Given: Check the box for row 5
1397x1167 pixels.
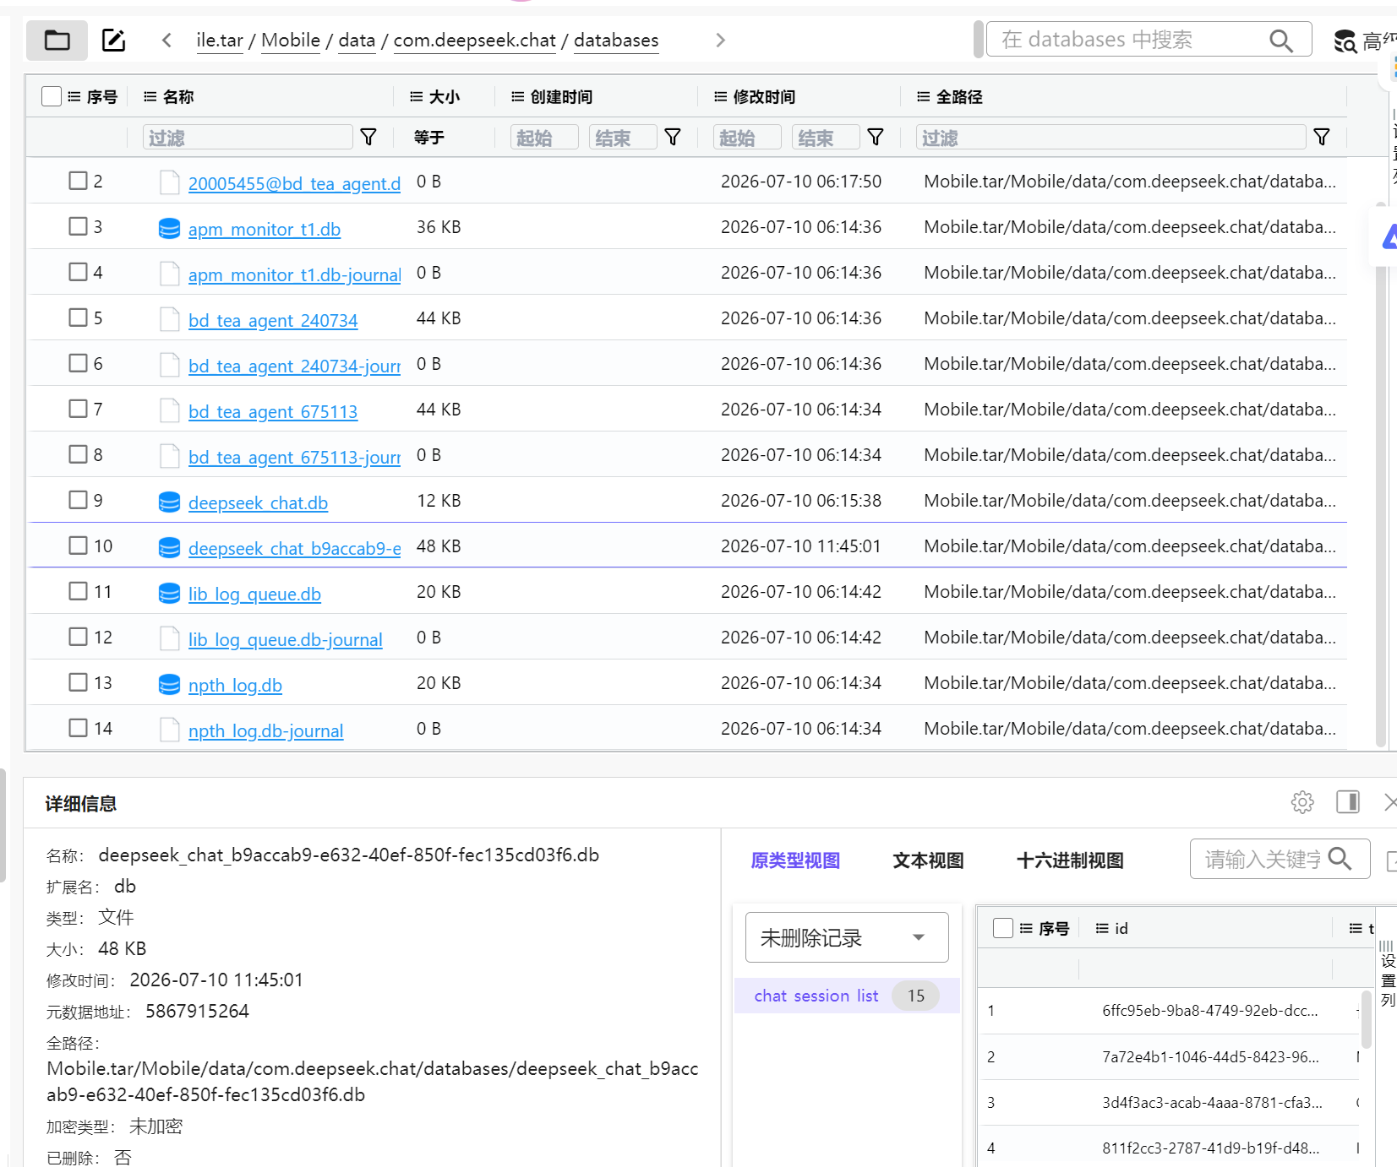Looking at the screenshot, I should [78, 318].
